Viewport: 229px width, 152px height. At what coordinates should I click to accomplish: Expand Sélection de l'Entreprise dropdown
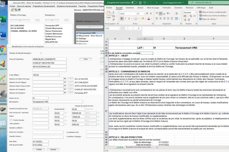65,93
